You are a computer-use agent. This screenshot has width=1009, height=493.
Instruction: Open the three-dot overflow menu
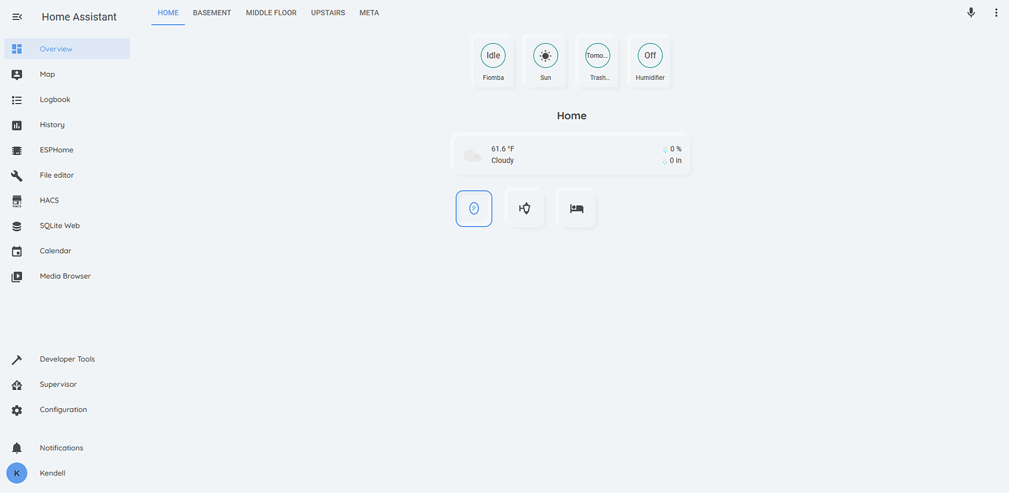[x=996, y=12]
